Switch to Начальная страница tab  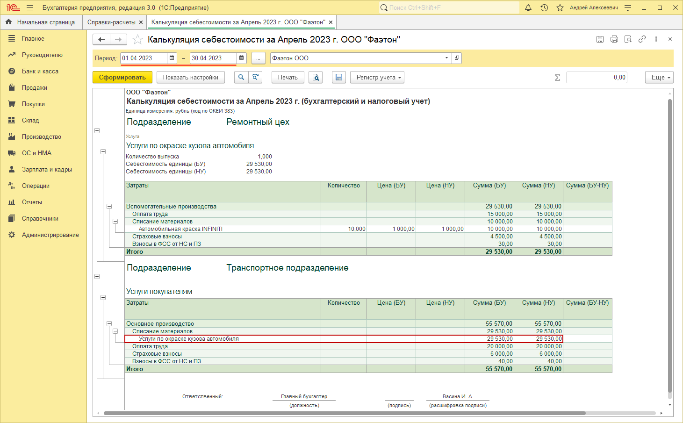click(41, 22)
